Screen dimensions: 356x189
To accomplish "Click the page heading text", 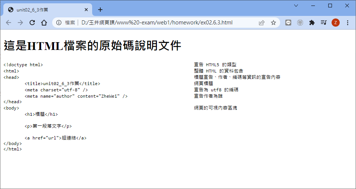I will pos(92,45).
